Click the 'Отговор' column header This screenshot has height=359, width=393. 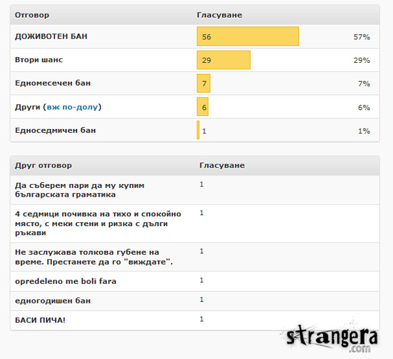click(32, 14)
